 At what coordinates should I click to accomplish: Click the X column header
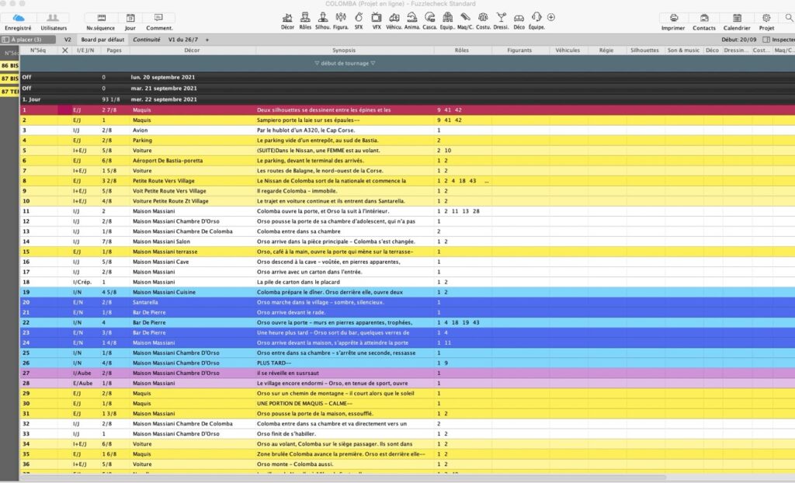(x=64, y=50)
